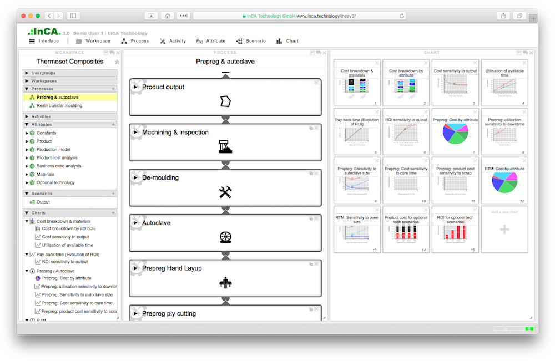Screen dimensions: 555x361
Task: Select Business case analysis attribute
Action: [x=59, y=166]
